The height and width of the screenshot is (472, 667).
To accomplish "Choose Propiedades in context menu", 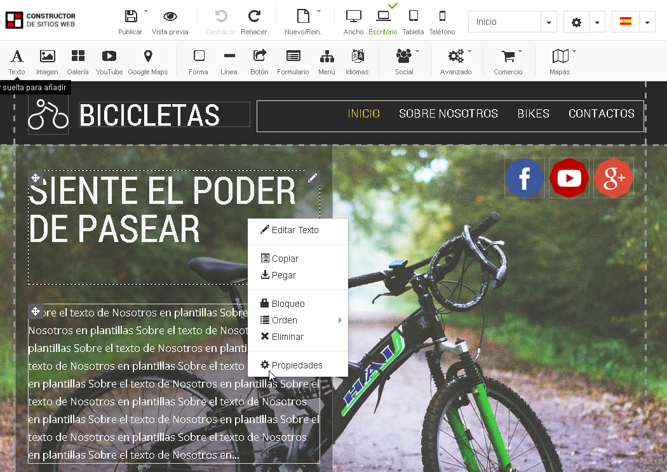I will pos(298,365).
